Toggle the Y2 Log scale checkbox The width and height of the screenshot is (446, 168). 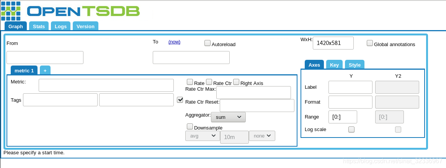point(398,130)
